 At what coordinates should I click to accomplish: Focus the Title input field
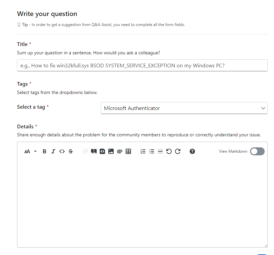(142, 66)
